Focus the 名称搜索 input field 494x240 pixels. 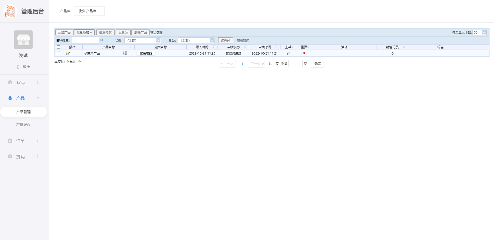pyautogui.click(x=85, y=40)
